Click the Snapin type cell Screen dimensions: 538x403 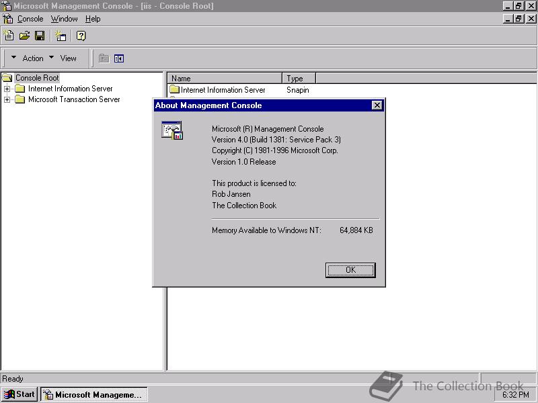tap(298, 90)
